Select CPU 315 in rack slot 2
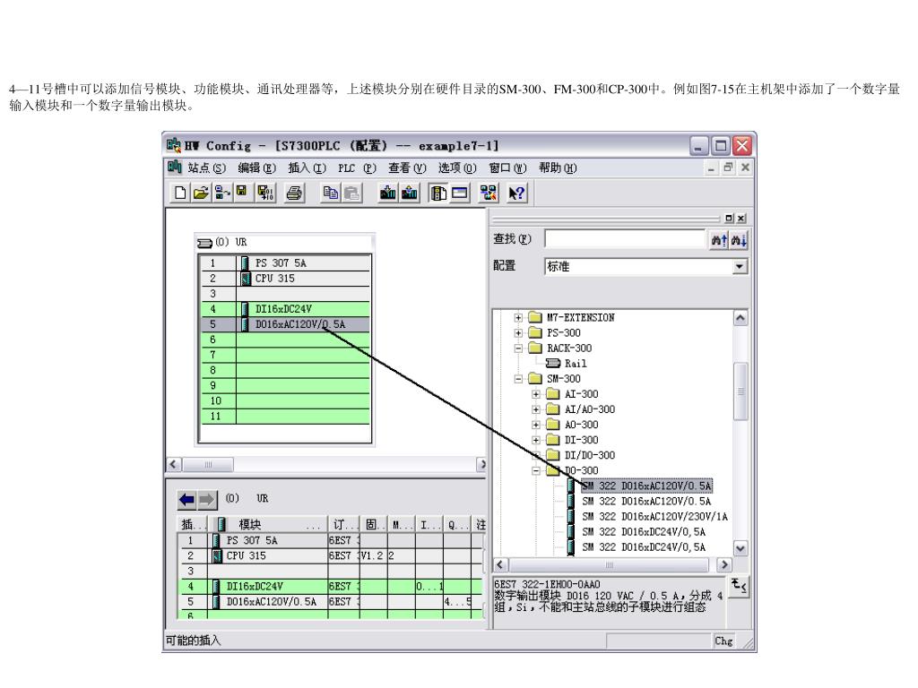The width and height of the screenshot is (918, 688). click(285, 279)
